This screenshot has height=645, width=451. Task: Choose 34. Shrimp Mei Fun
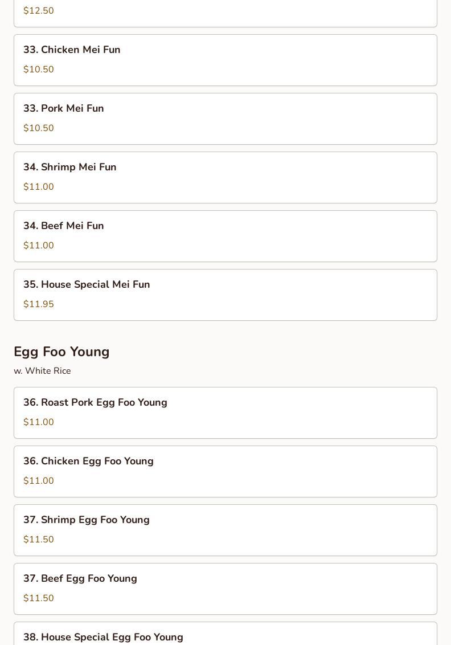coord(70,168)
